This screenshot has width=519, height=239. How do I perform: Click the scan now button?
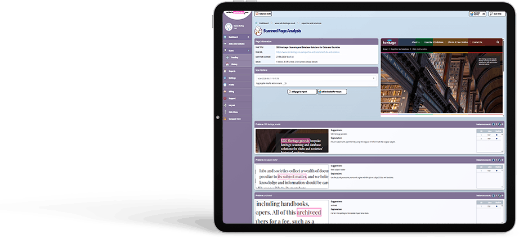tap(497, 14)
